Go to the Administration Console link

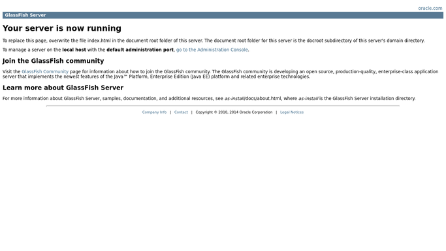[x=212, y=50]
